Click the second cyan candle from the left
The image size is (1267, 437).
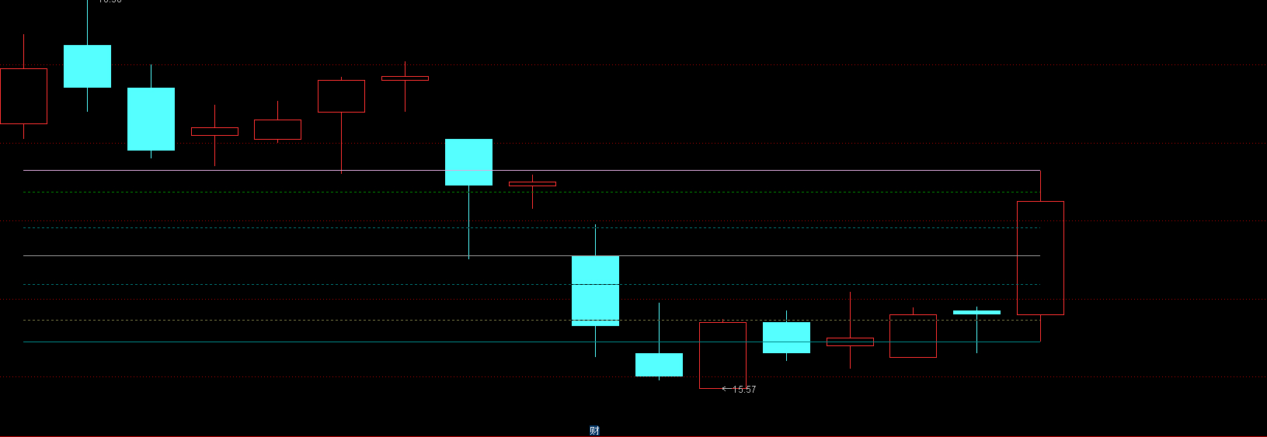pyautogui.click(x=151, y=119)
